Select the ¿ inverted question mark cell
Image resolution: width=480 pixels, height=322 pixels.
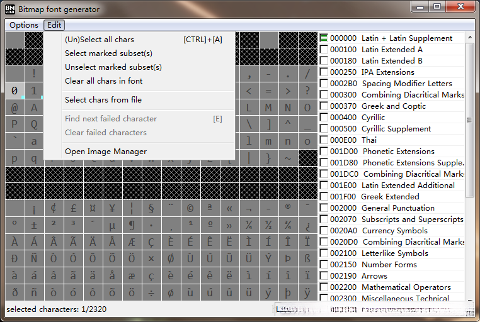click(307, 225)
